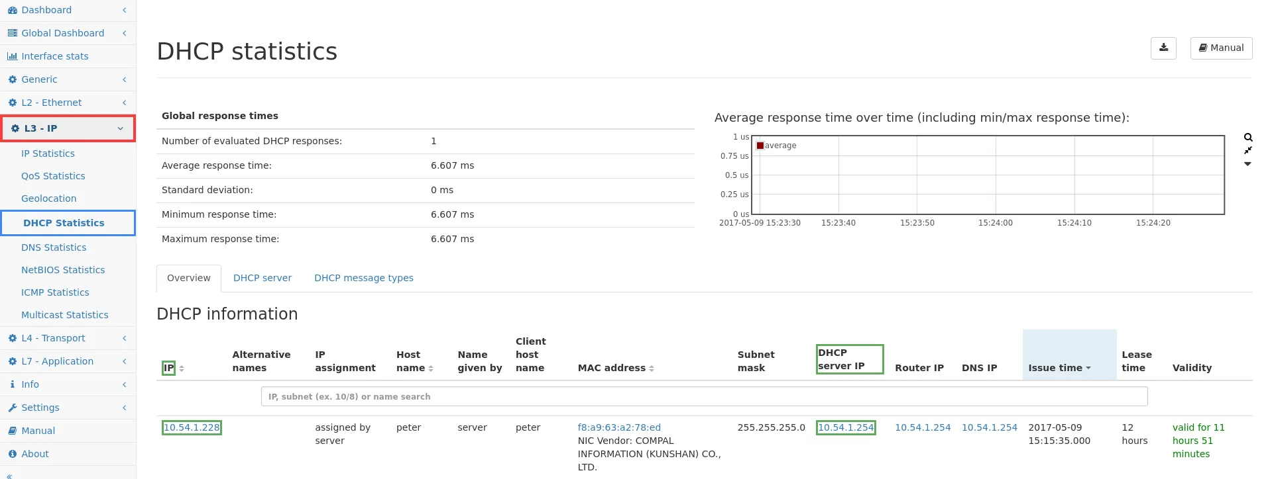Click the IP or subnet search field

point(704,396)
